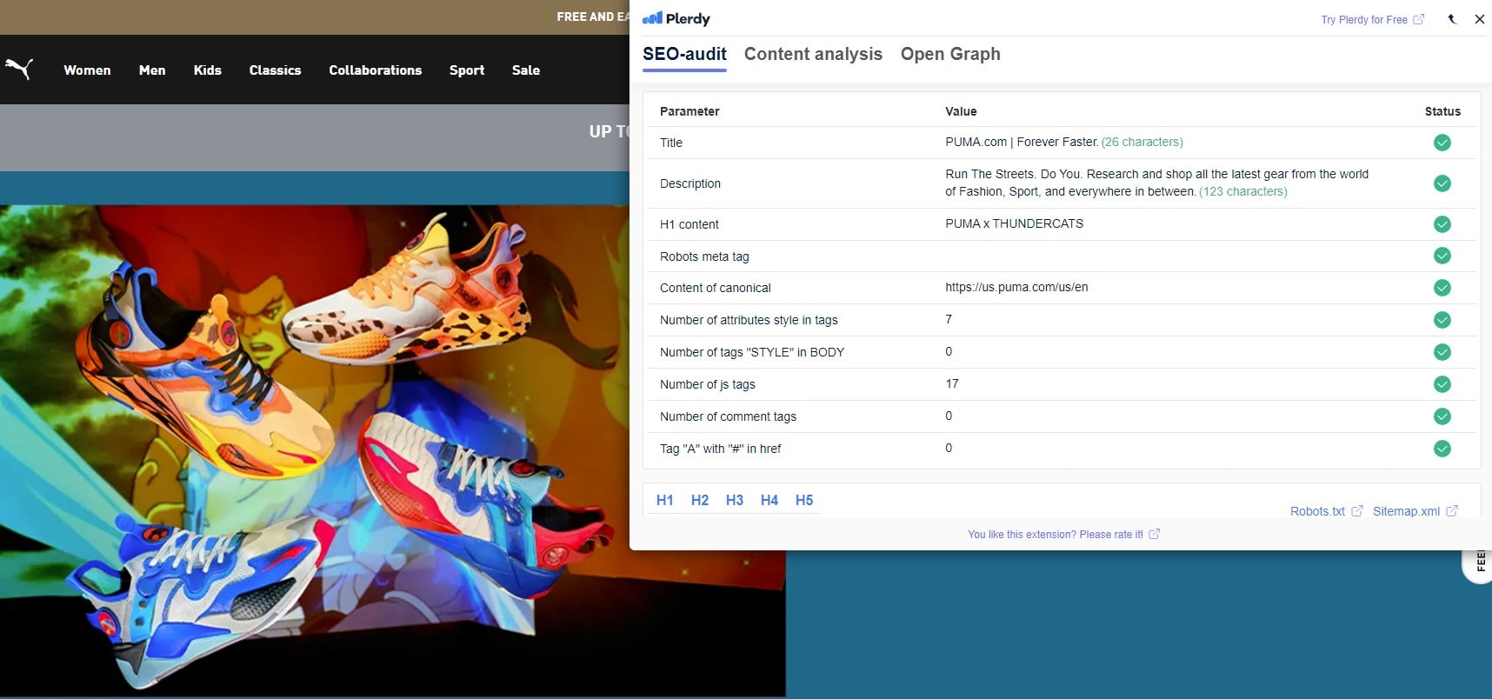This screenshot has width=1492, height=699.
Task: Click the 'Status' column header
Action: [x=1442, y=111]
